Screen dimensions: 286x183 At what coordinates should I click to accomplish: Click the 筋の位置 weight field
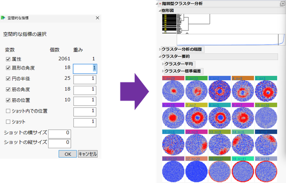pos(85,101)
